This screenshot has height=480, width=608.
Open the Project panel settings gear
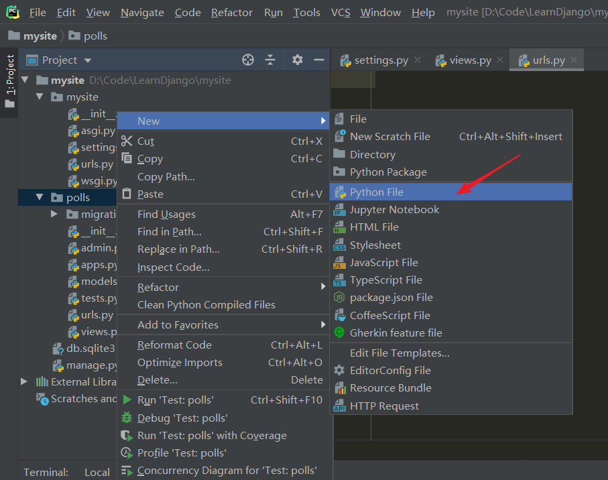coord(298,60)
